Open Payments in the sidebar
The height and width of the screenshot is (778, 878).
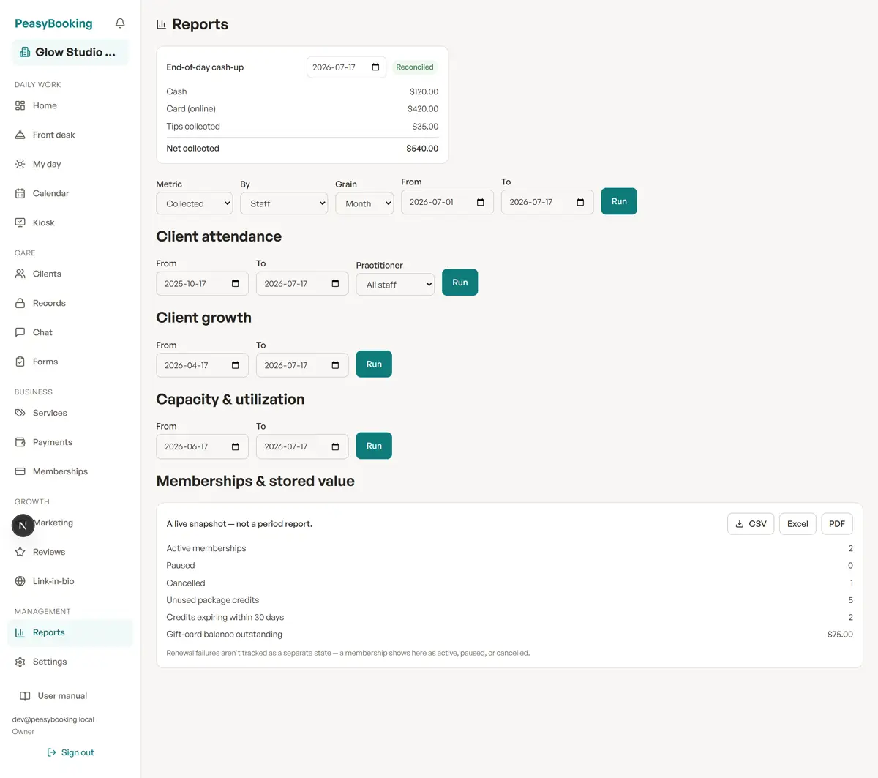click(70, 442)
